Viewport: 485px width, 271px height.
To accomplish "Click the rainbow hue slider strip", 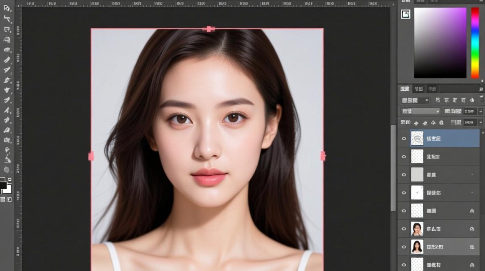I will [x=475, y=43].
